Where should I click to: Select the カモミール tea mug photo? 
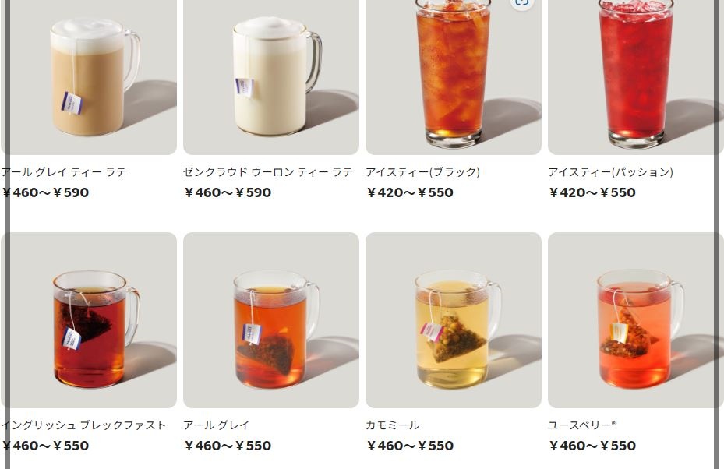tap(454, 320)
